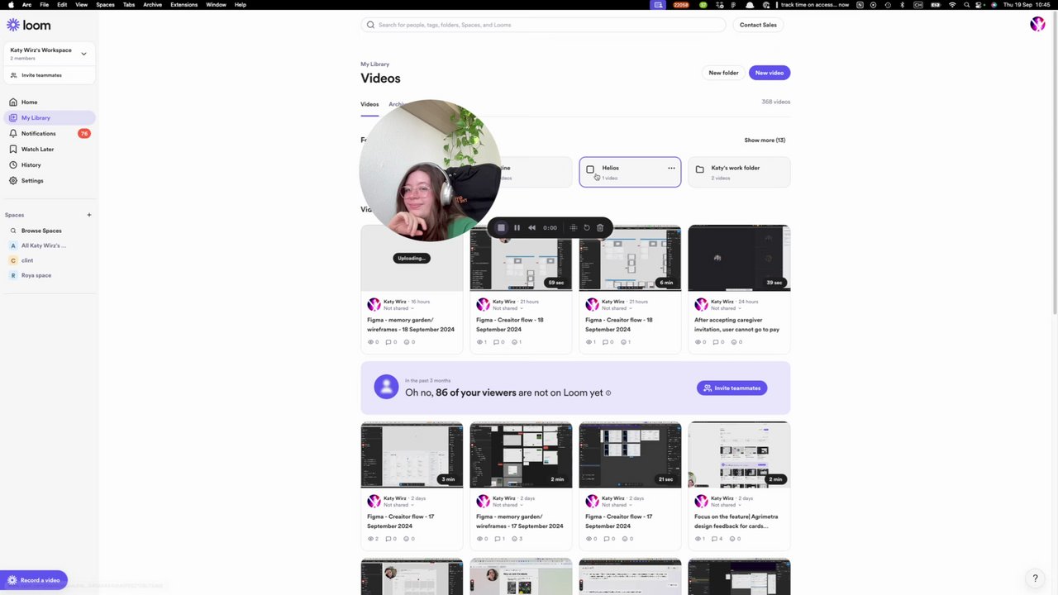Click the search field at the top
Screen dimensions: 1058x595
[x=543, y=25]
